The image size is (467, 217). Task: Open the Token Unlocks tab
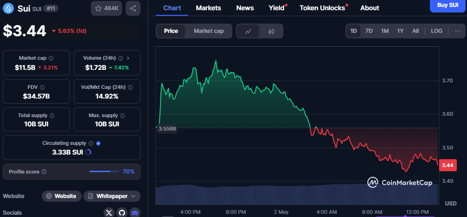322,8
